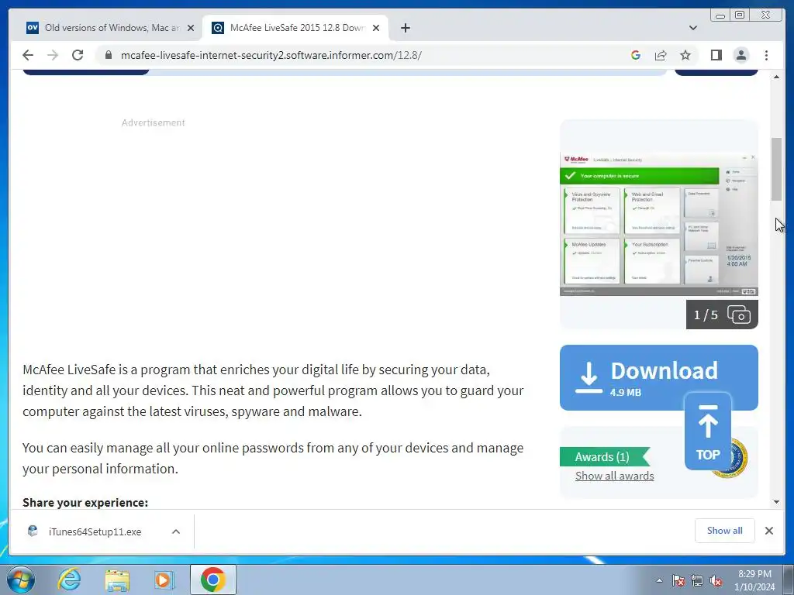The width and height of the screenshot is (794, 595).
Task: Click the Advertisement label
Action: click(153, 122)
